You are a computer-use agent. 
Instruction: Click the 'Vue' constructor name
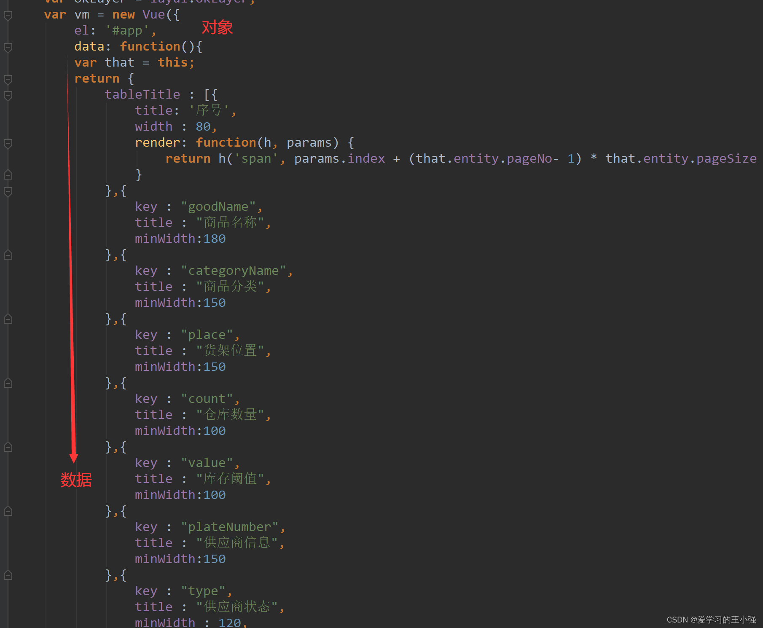(x=154, y=15)
